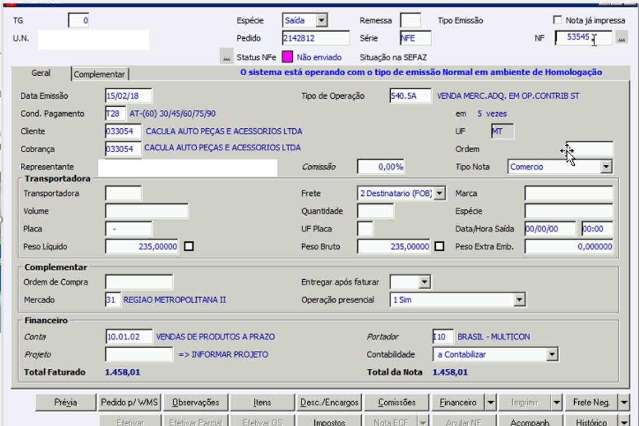Click the Placa input field
The width and height of the screenshot is (639, 426).
click(128, 229)
